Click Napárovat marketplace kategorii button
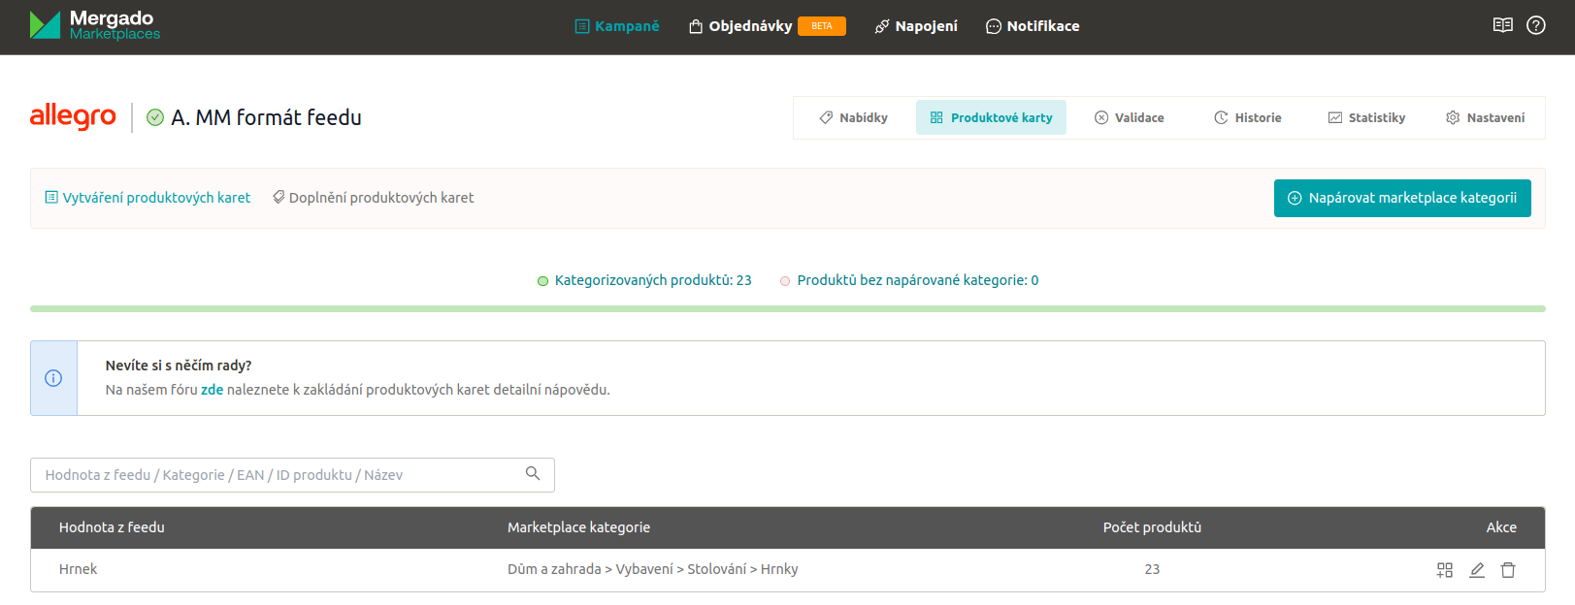The height and width of the screenshot is (605, 1575). pyautogui.click(x=1401, y=198)
